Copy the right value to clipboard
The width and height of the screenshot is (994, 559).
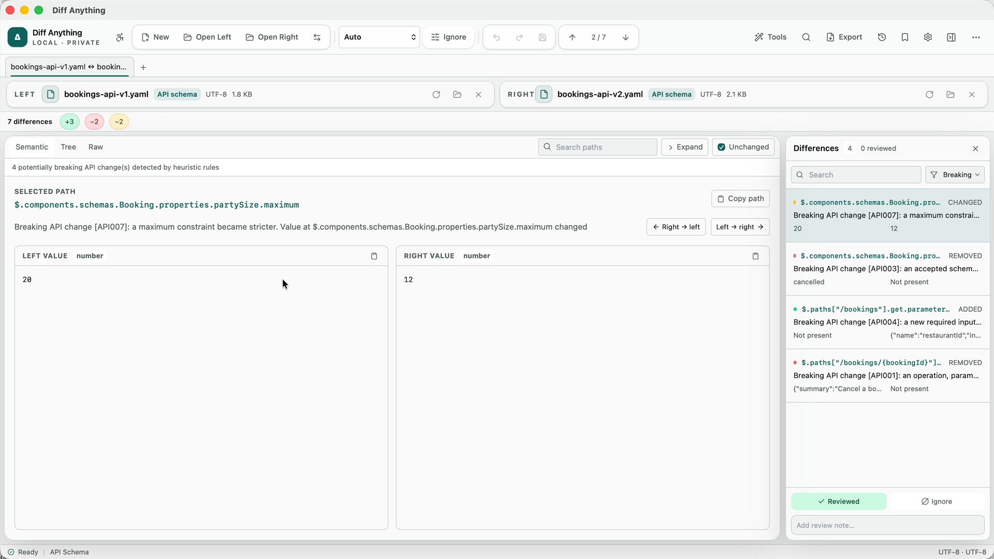pos(755,256)
